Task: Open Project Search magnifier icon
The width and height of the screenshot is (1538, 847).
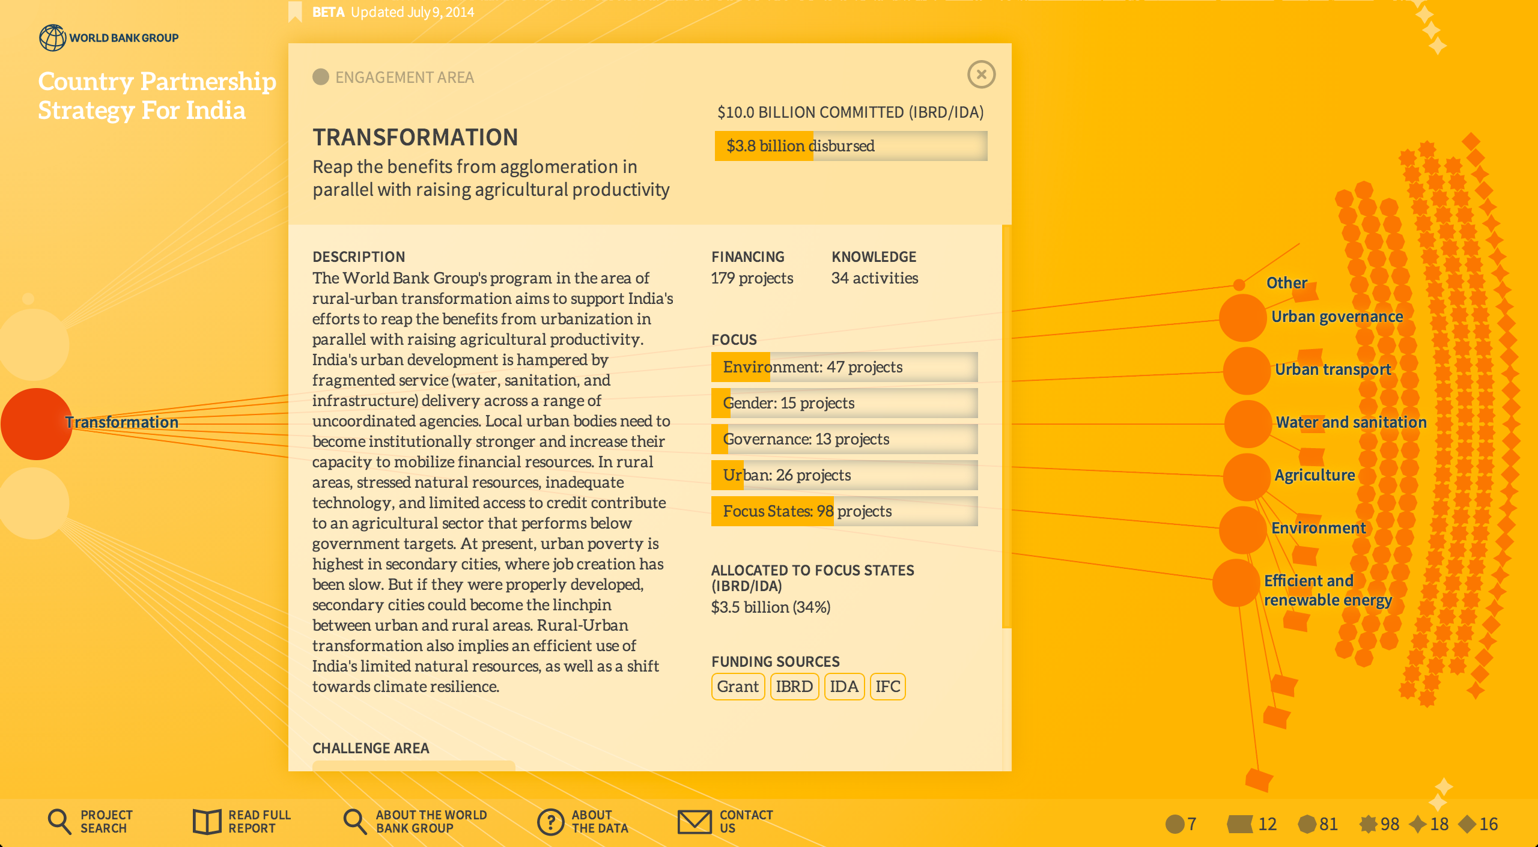Action: coord(59,821)
